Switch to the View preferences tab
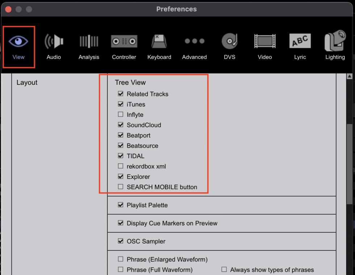355x275 pixels. pos(18,46)
